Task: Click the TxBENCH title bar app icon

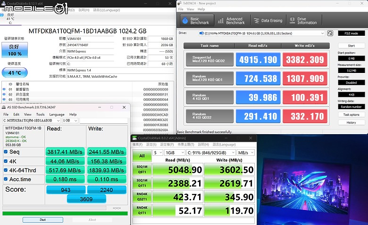Action: point(180,3)
